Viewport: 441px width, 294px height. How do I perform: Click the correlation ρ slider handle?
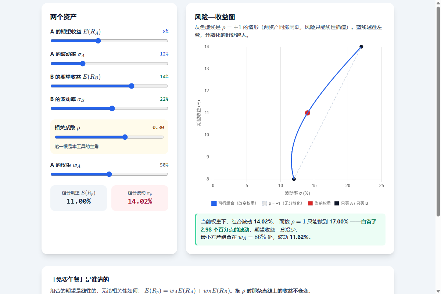tap(125, 137)
